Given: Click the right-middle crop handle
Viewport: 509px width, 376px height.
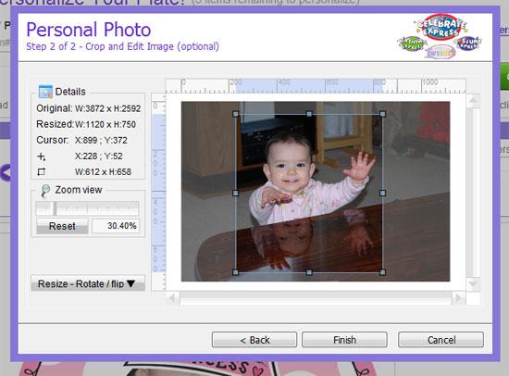Looking at the screenshot, I should (x=382, y=193).
